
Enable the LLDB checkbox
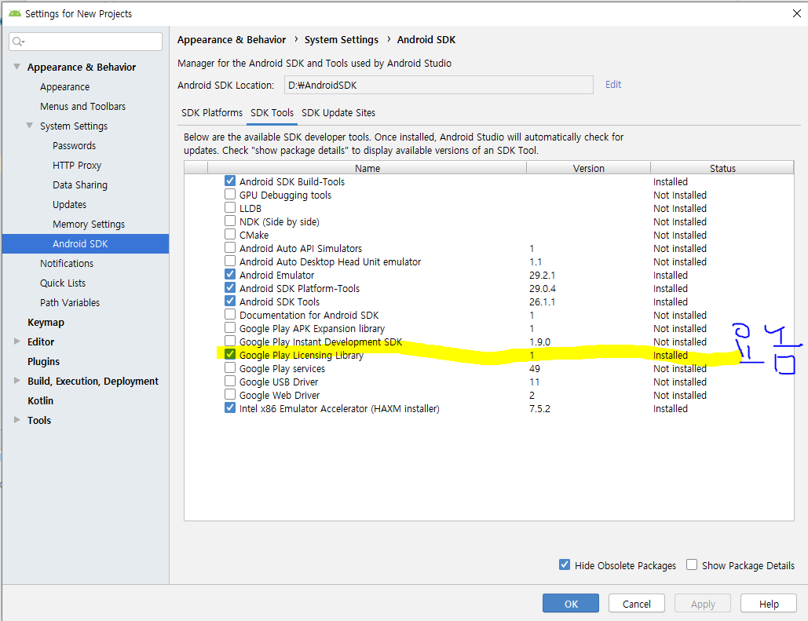tap(230, 208)
